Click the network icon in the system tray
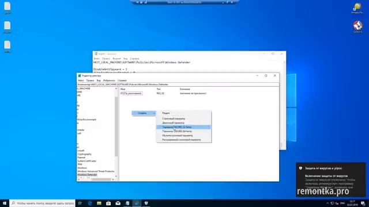Image resolution: width=369 pixels, height=207 pixels. point(332,203)
